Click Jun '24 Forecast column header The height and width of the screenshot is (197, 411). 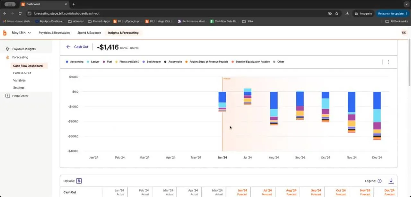point(242,192)
